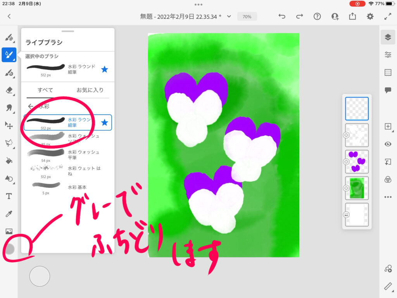Switch to the お気に入り tab
The height and width of the screenshot is (298, 397).
[90, 90]
